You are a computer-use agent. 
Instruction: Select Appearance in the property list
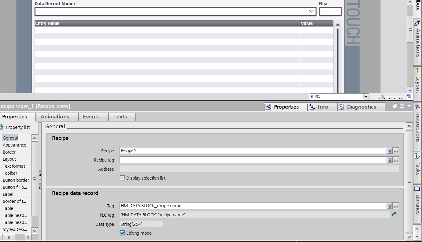[15, 145]
